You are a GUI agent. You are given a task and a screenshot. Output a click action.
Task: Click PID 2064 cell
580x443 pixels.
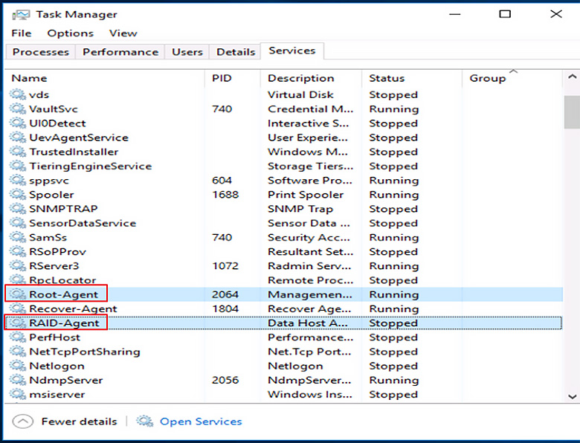click(225, 294)
